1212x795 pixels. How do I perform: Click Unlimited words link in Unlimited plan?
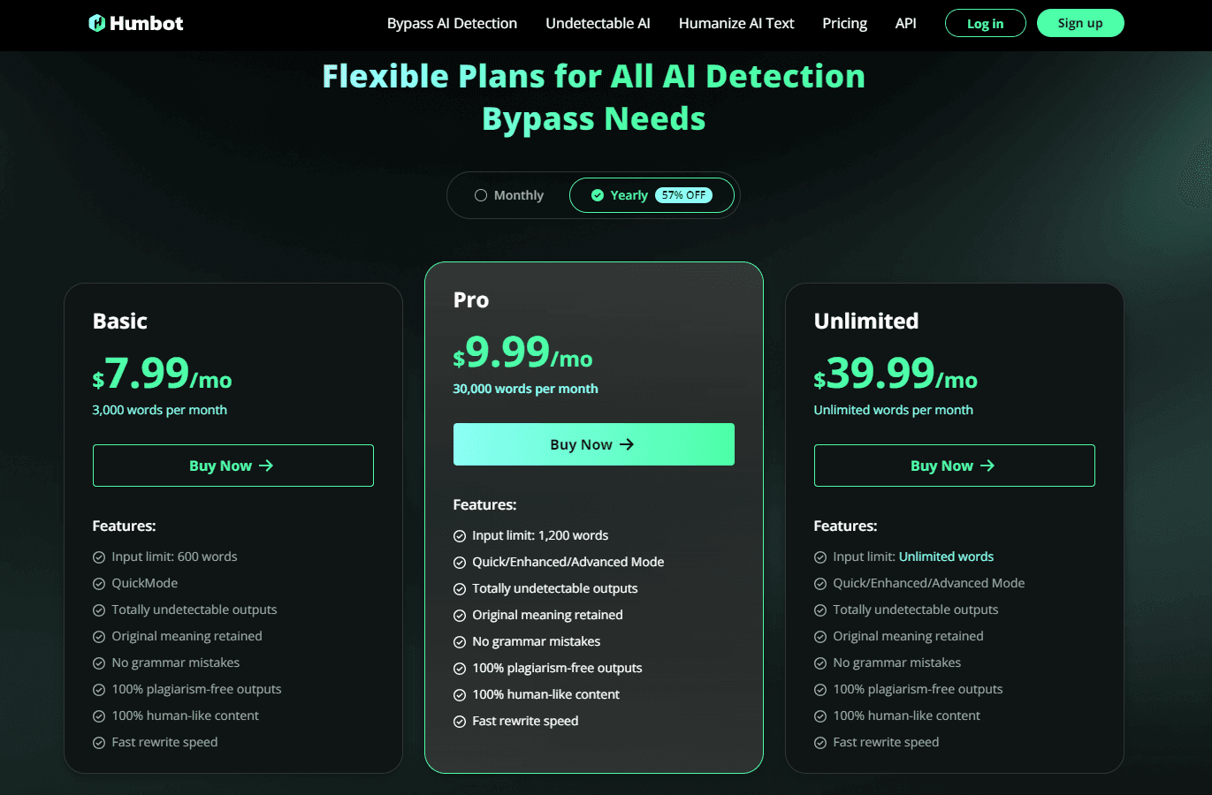click(x=946, y=556)
